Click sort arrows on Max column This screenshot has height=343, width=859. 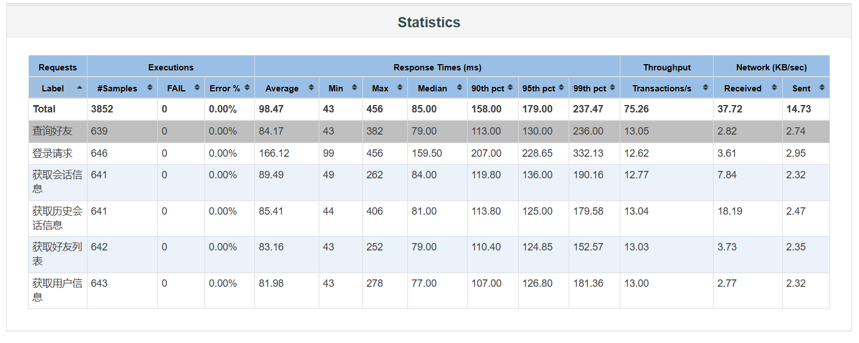[400, 87]
